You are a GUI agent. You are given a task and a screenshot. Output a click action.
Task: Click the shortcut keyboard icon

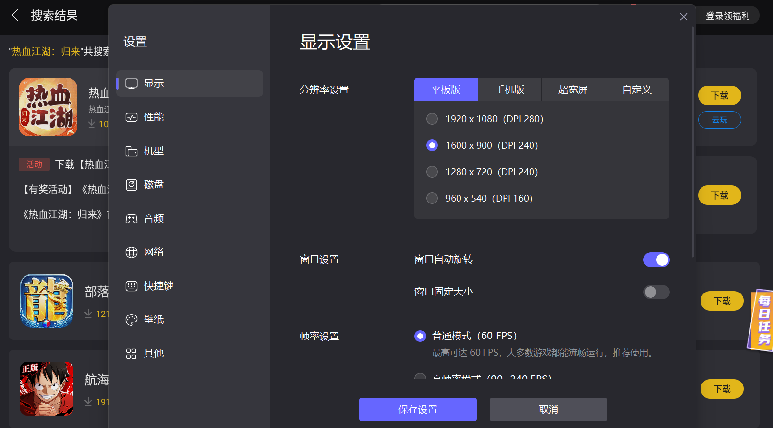point(131,286)
